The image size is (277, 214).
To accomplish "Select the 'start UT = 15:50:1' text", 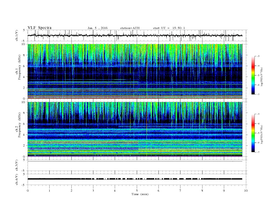I will 169,28.
